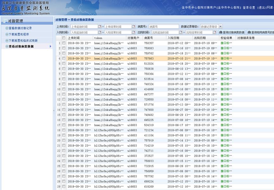Open the 数据记录等级 dropdown arrow
The width and height of the screenshot is (274, 190).
[220, 26]
